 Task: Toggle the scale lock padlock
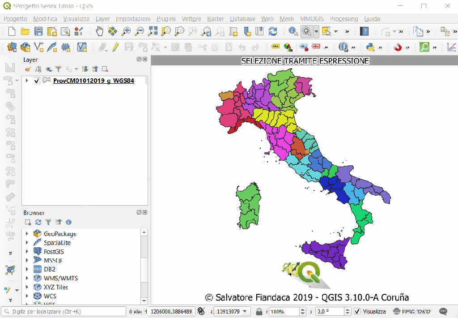[x=259, y=311]
